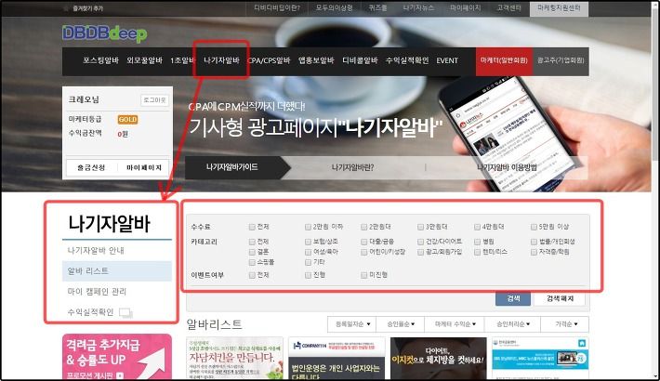Check the 병원 category checkbox

click(x=477, y=242)
